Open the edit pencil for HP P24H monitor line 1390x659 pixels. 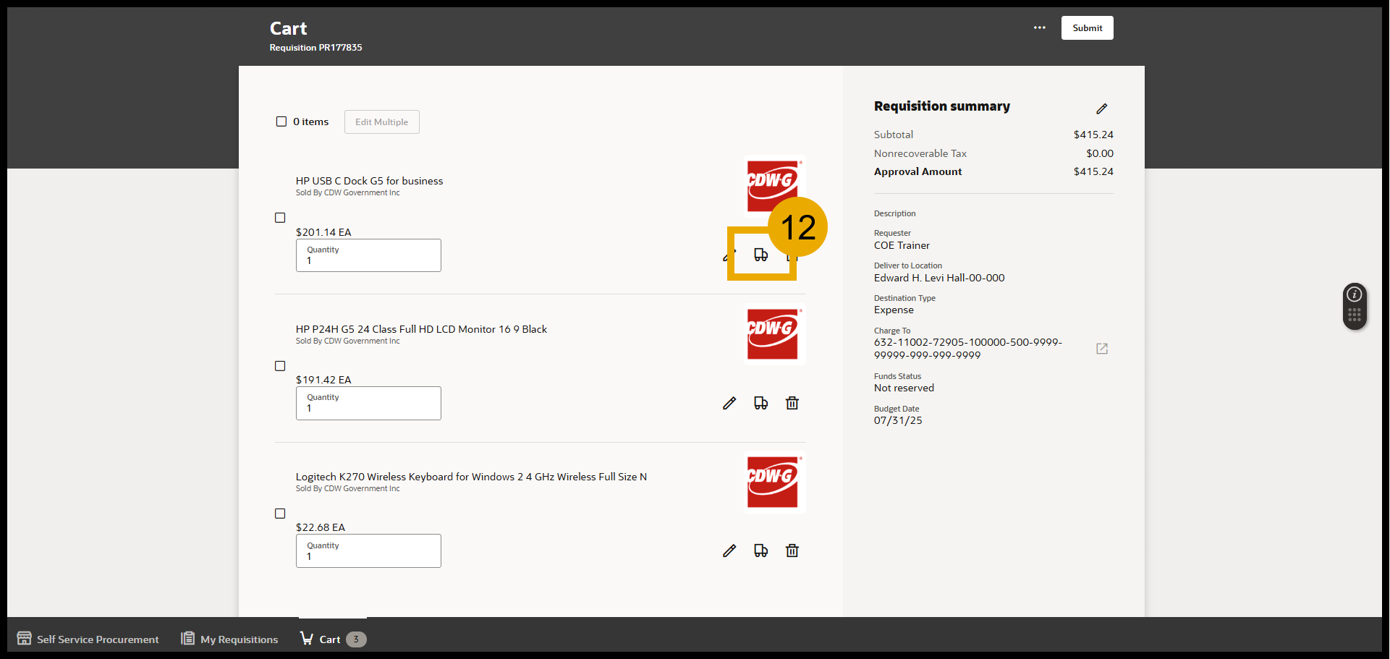[729, 403]
